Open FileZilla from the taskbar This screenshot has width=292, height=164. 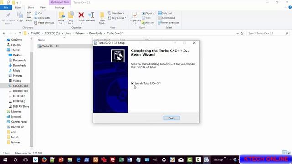(113, 160)
